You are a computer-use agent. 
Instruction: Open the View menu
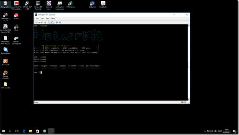click(x=47, y=19)
